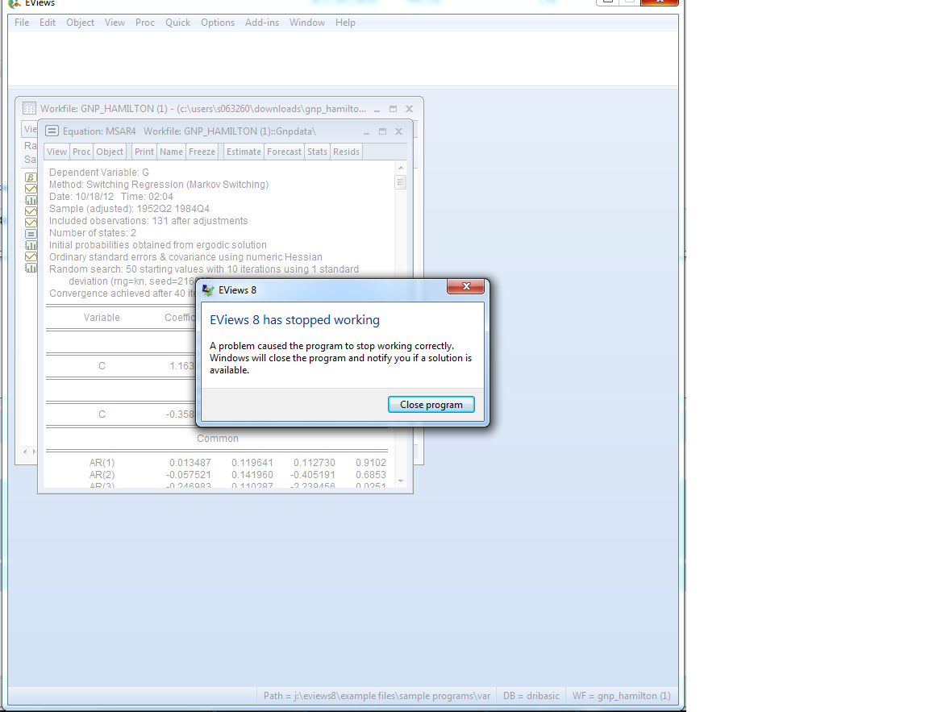The image size is (929, 712).
Task: Click the Dependent Variable: G line
Action: (99, 173)
